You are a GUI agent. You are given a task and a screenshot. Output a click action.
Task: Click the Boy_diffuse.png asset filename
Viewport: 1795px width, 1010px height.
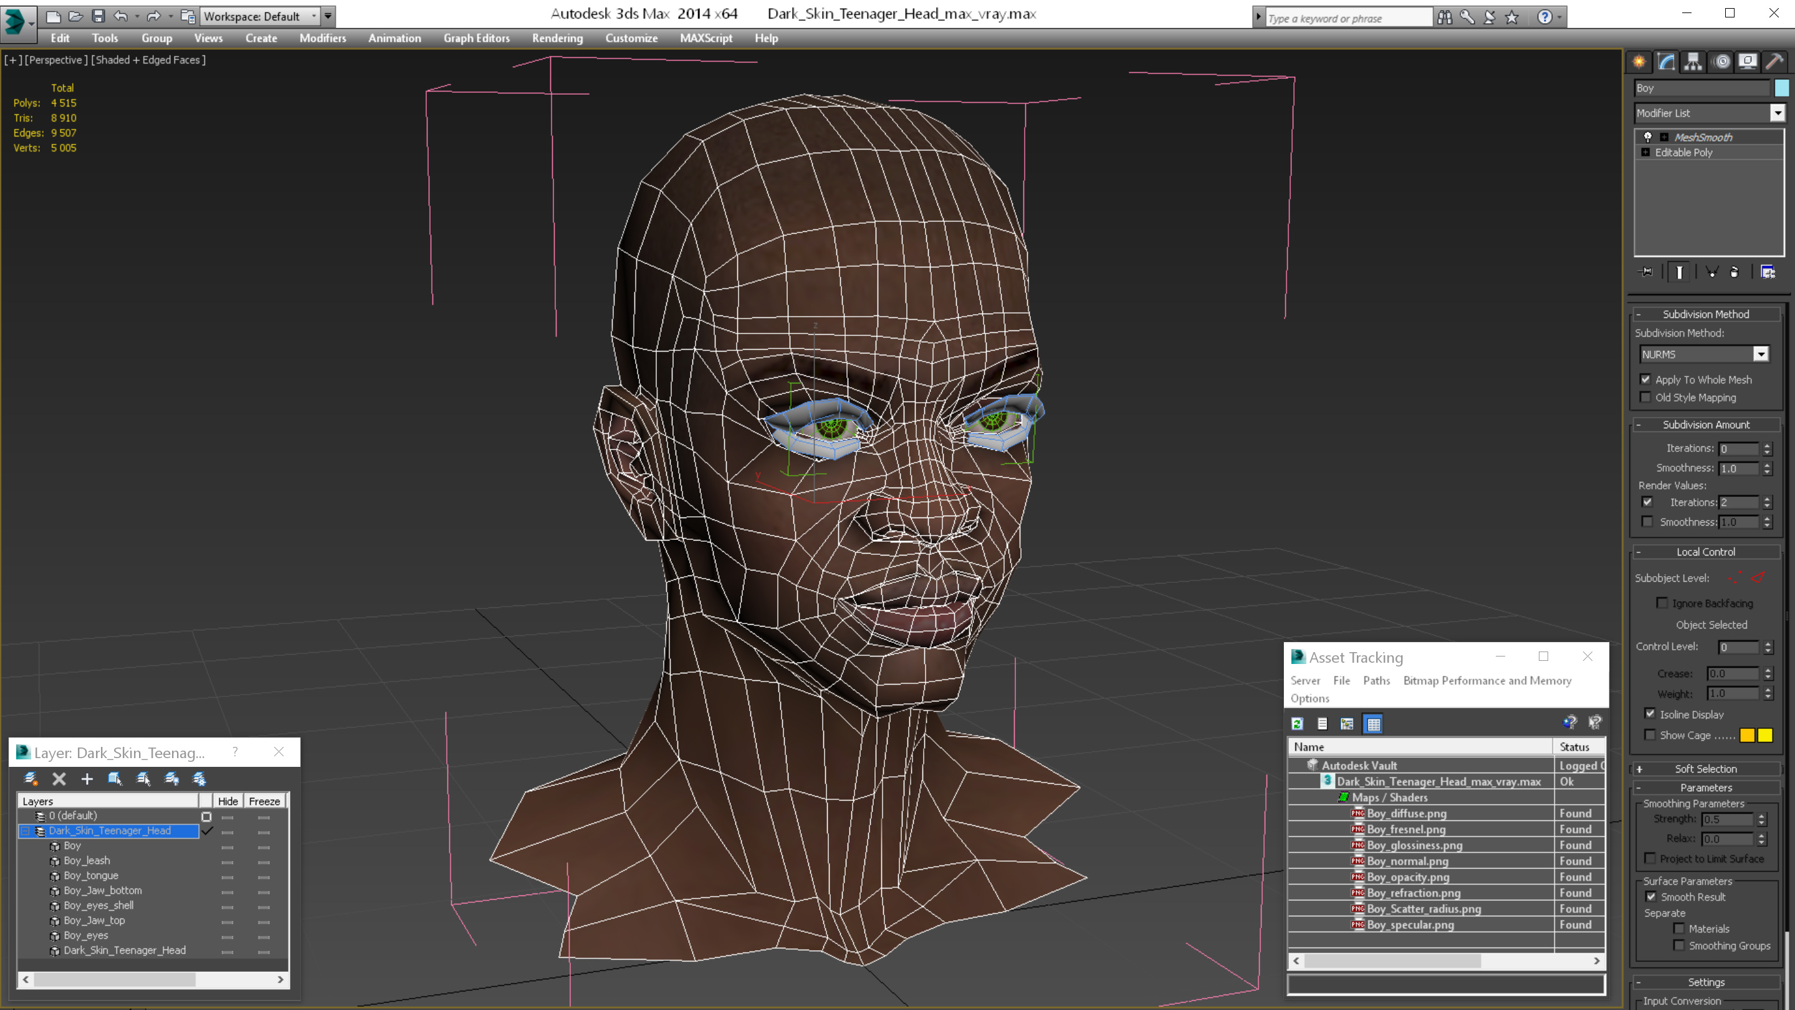pos(1408,813)
